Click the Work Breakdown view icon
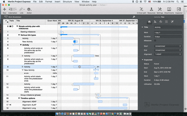 coord(6,17)
